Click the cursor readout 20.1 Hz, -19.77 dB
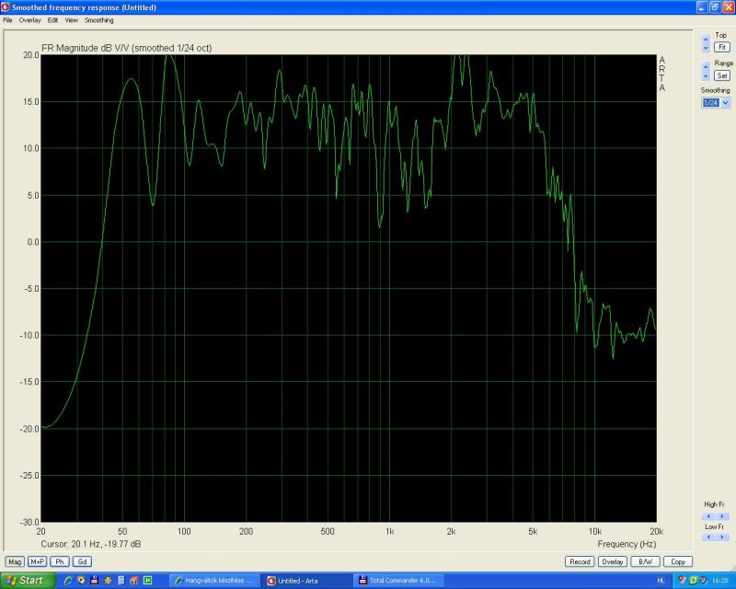736x589 pixels. 90,544
